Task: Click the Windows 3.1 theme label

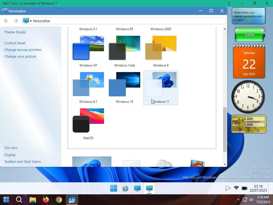Action: coord(88,29)
